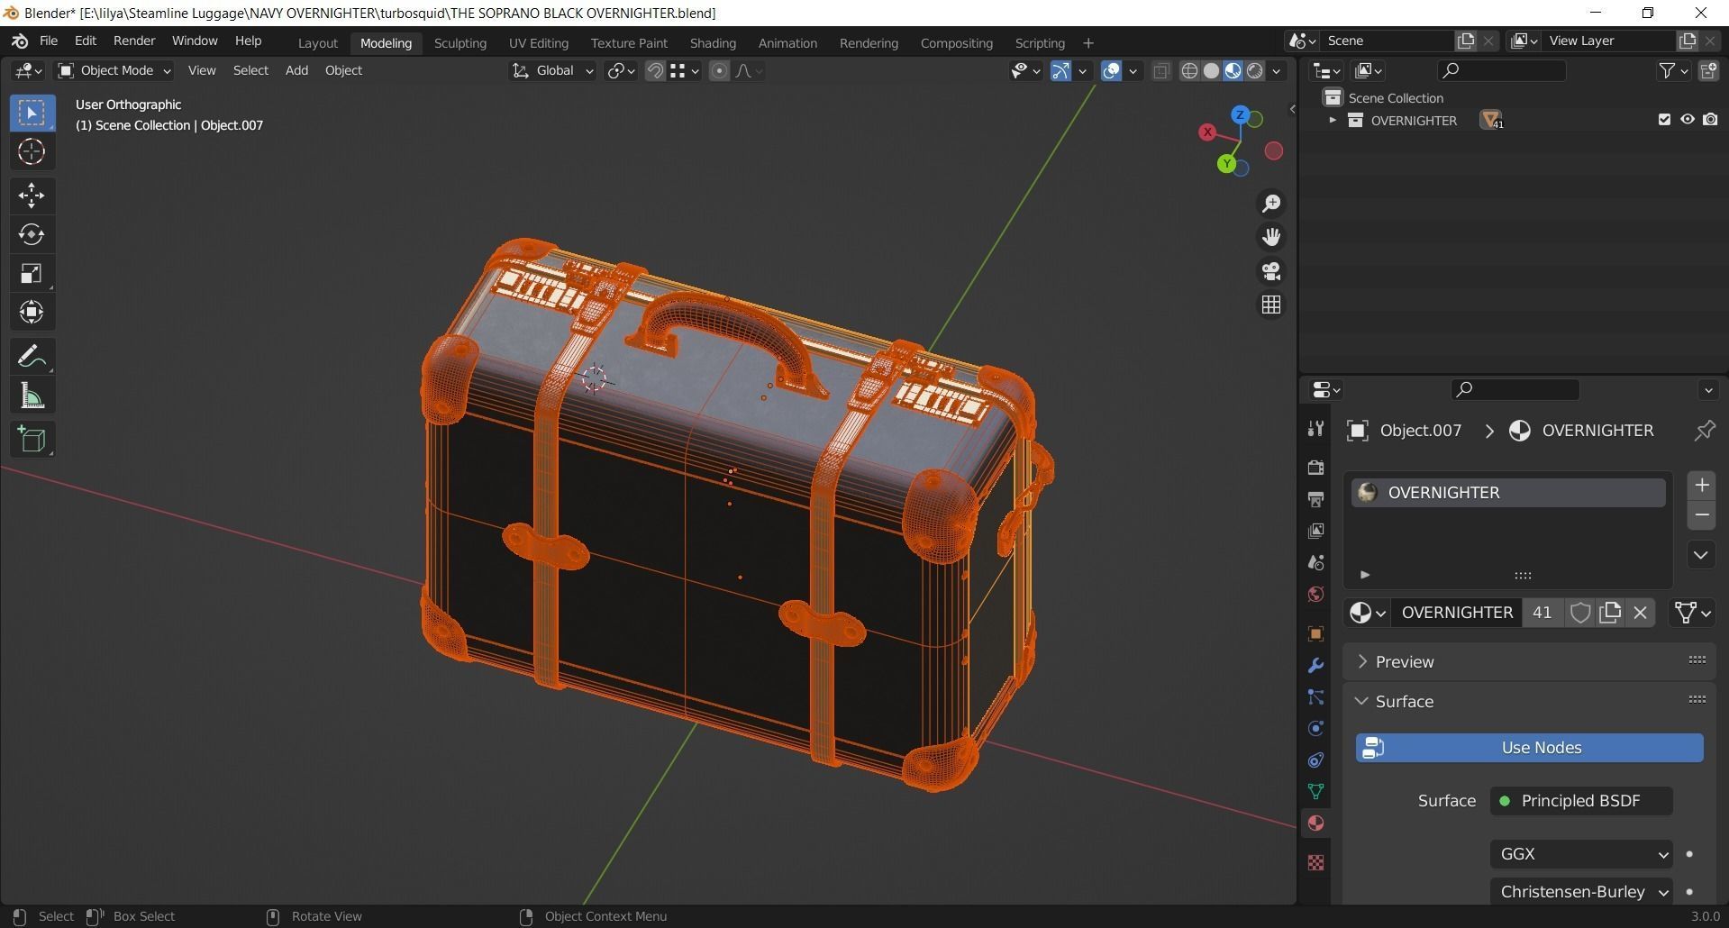Toggle proportional editing
The height and width of the screenshot is (928, 1729).
[x=719, y=71]
